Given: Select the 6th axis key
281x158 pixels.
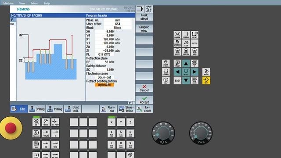Looking at the screenshot, I should click(x=130, y=133).
